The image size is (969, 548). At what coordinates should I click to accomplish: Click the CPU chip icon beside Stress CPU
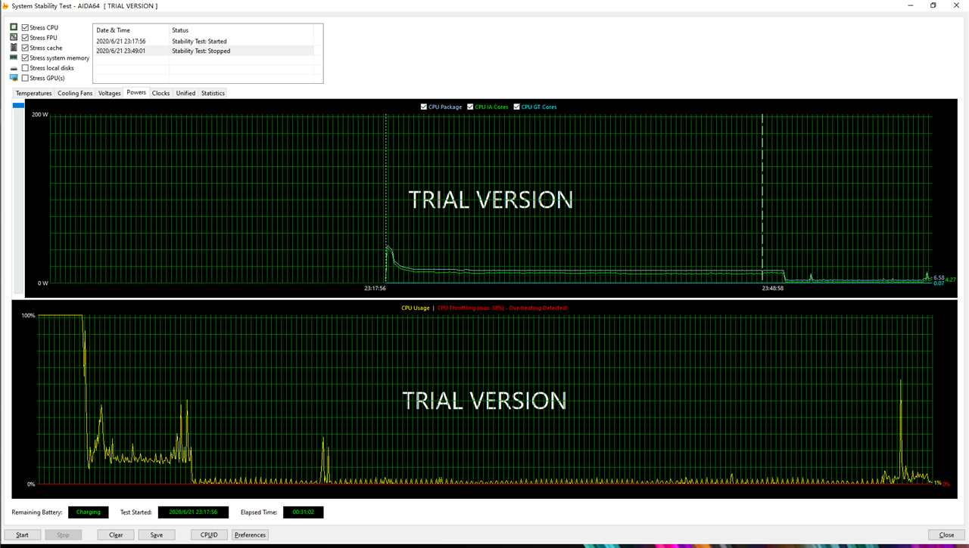(x=14, y=27)
